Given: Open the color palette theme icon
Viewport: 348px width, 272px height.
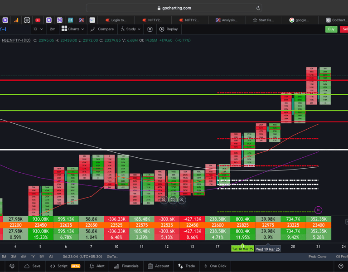Looking at the screenshot, I should coord(12,266).
